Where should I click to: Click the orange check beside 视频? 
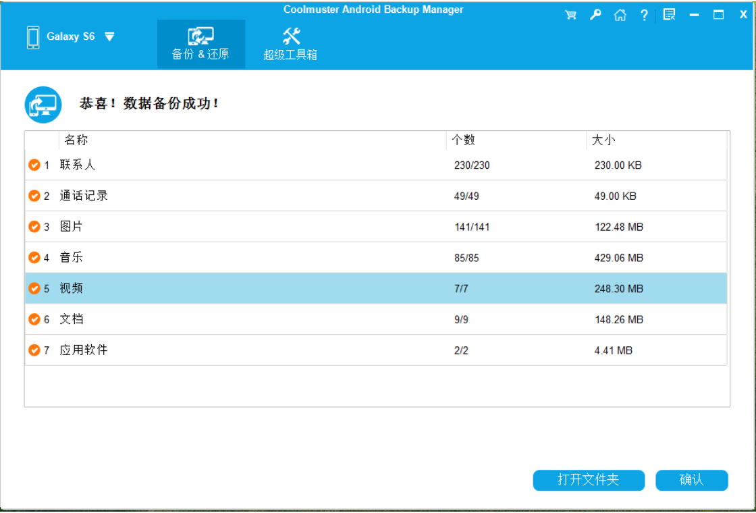pyautogui.click(x=34, y=288)
